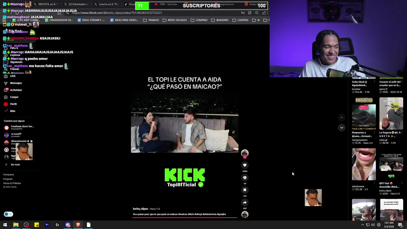Click the Cargar plus icon
Viewport: 407px width, 229px height.
pos(6,97)
